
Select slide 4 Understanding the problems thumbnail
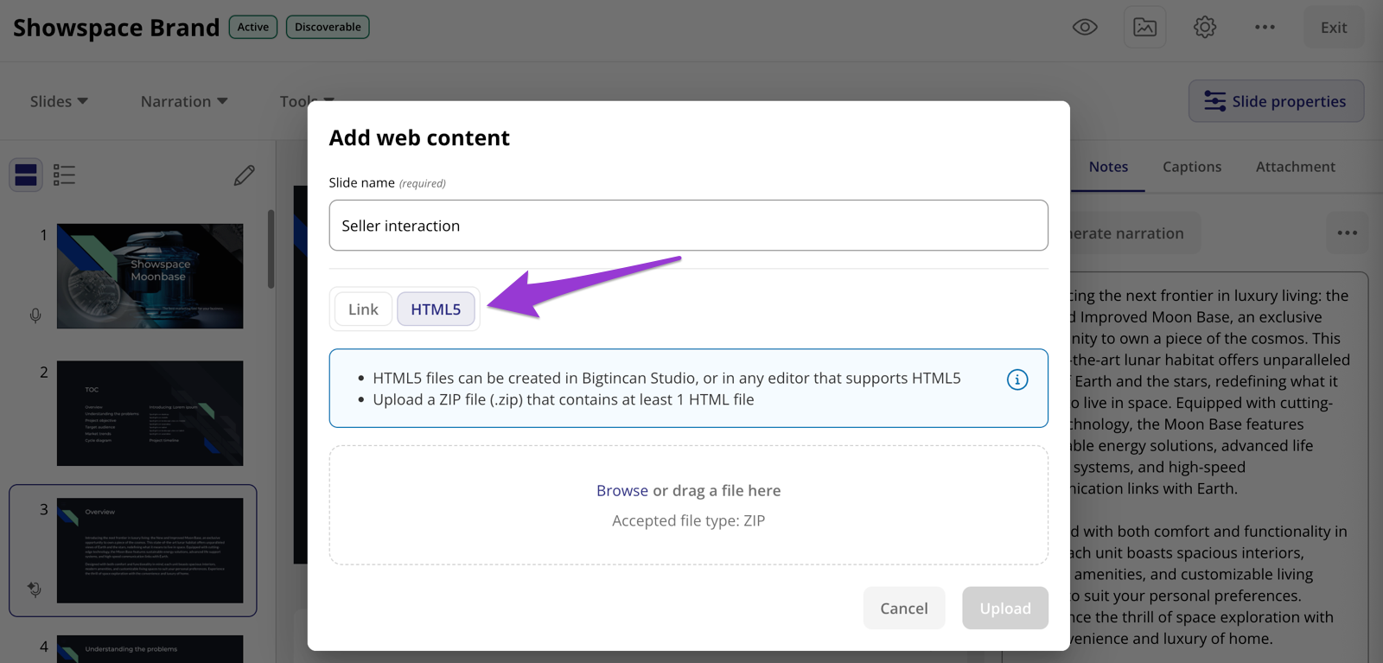(150, 649)
